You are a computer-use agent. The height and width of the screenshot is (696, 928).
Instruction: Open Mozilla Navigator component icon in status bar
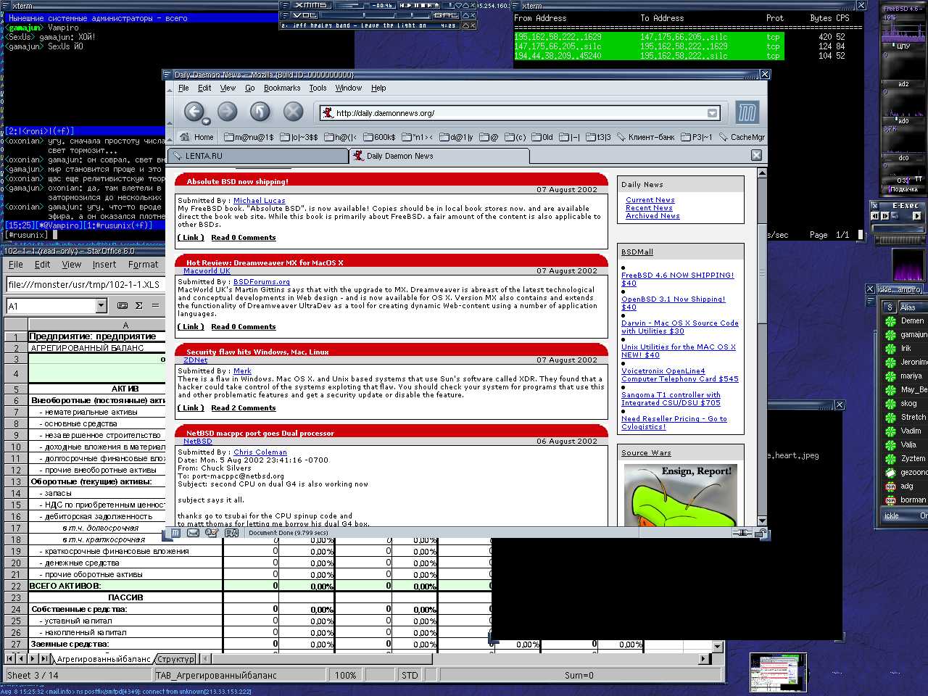coord(175,533)
